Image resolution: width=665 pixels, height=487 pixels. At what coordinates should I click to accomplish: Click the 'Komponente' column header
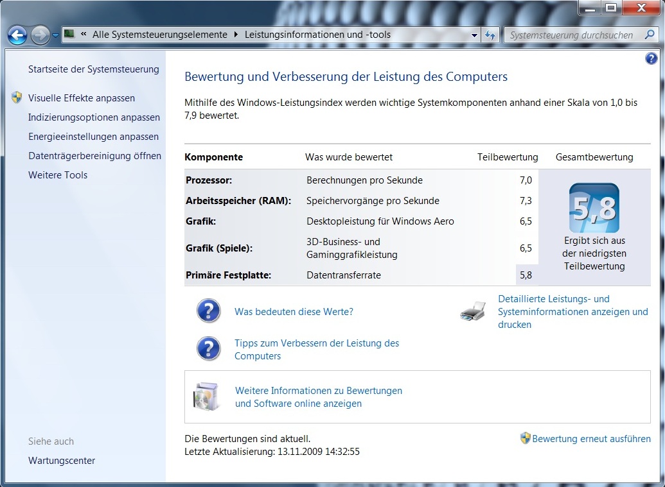coord(214,157)
